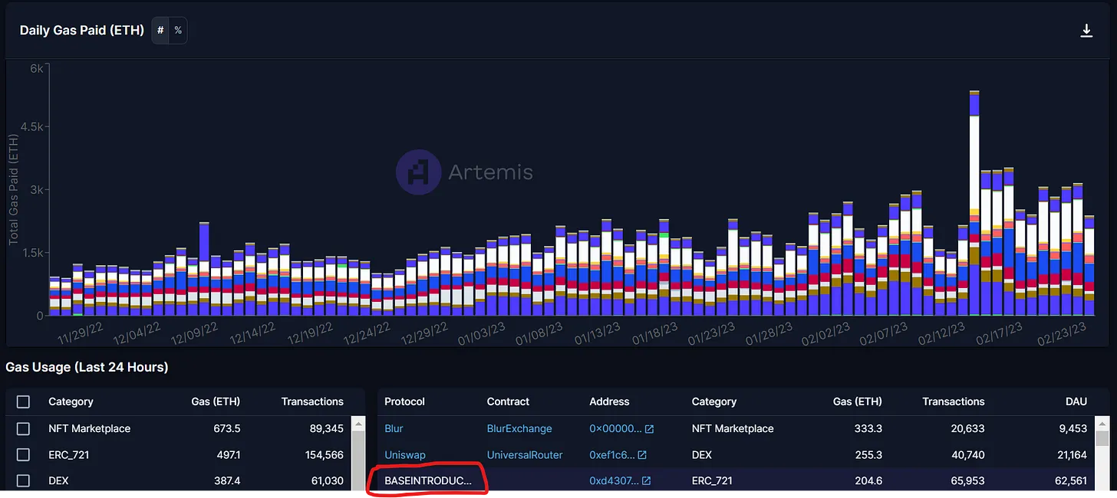The image size is (1117, 498).
Task: Sort protocol table by its Transactions header
Action: (x=954, y=401)
